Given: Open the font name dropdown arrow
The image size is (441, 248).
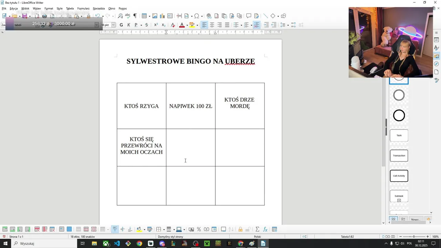Looking at the screenshot, I should pyautogui.click(x=96, y=25).
